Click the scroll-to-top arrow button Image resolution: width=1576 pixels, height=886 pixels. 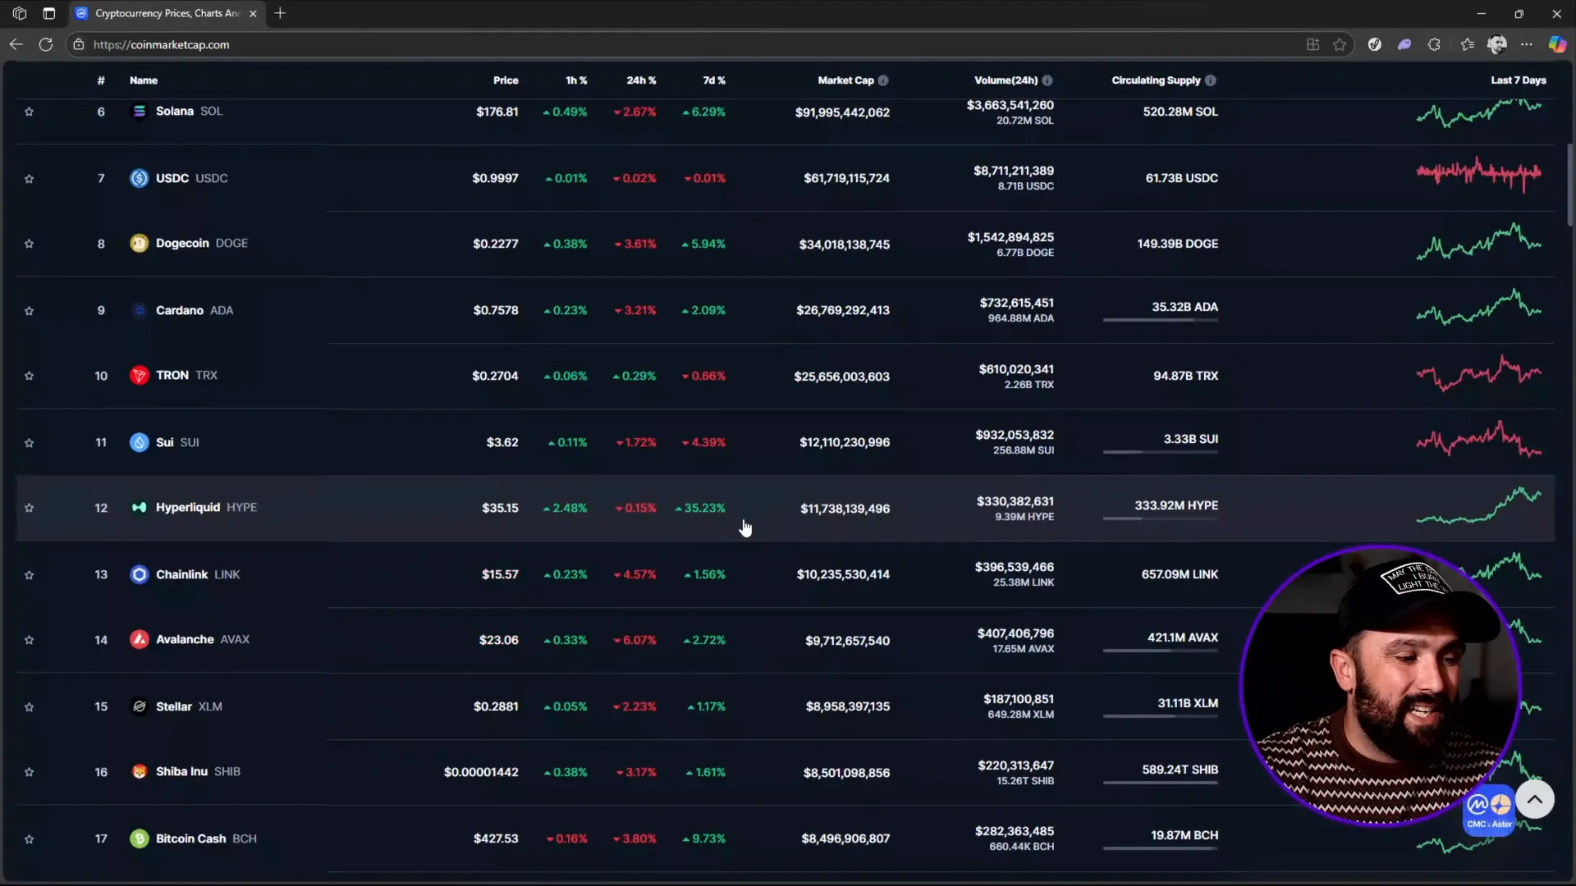point(1534,799)
